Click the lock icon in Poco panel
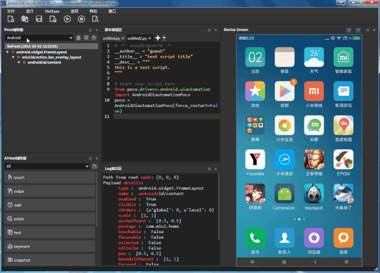This screenshot has height=273, width=380. pos(78,38)
